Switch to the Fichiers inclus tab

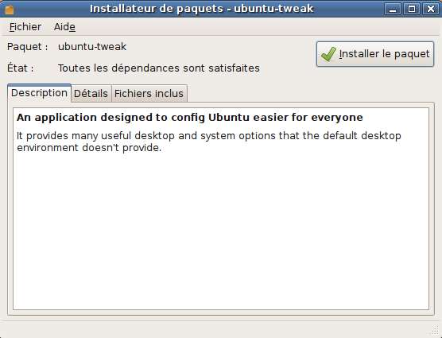pyautogui.click(x=149, y=93)
